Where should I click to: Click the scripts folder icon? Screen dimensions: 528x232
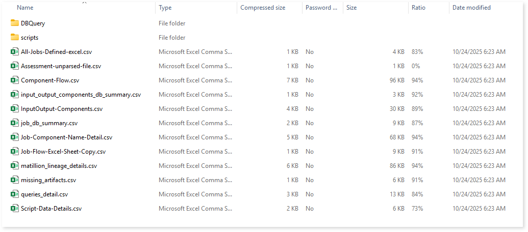point(15,38)
